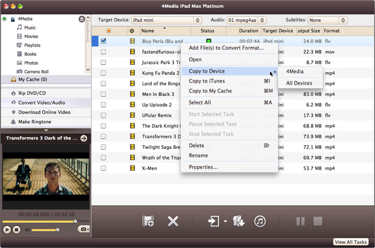Select Movies in the 4Media device tree

(x=31, y=36)
